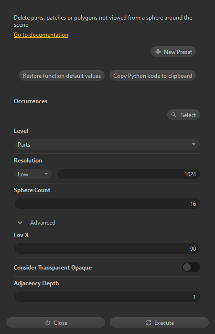The image size is (215, 334).
Task: Open the Go to documentation link
Action: coord(41,35)
